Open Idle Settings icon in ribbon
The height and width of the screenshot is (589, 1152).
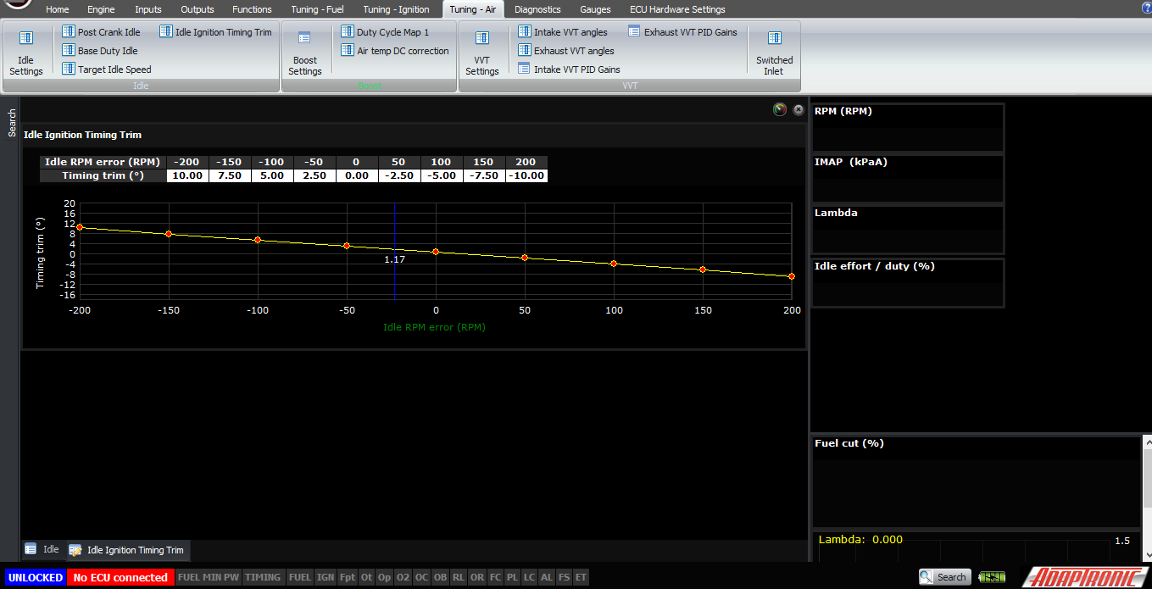(x=26, y=53)
